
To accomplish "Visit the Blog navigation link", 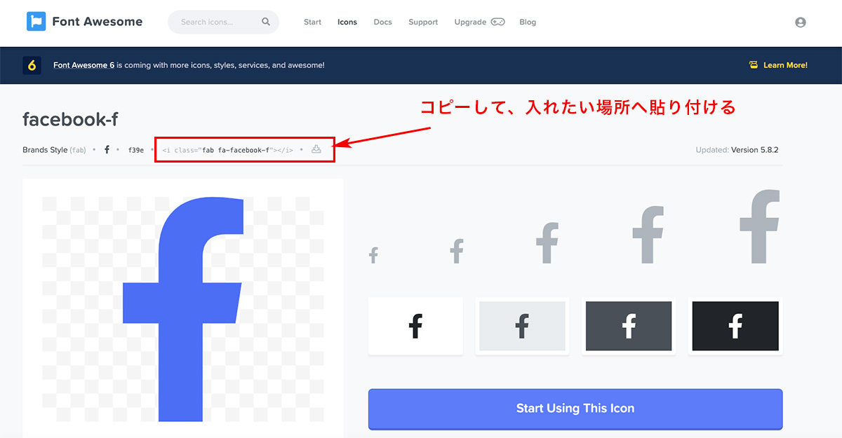I will 528,22.
